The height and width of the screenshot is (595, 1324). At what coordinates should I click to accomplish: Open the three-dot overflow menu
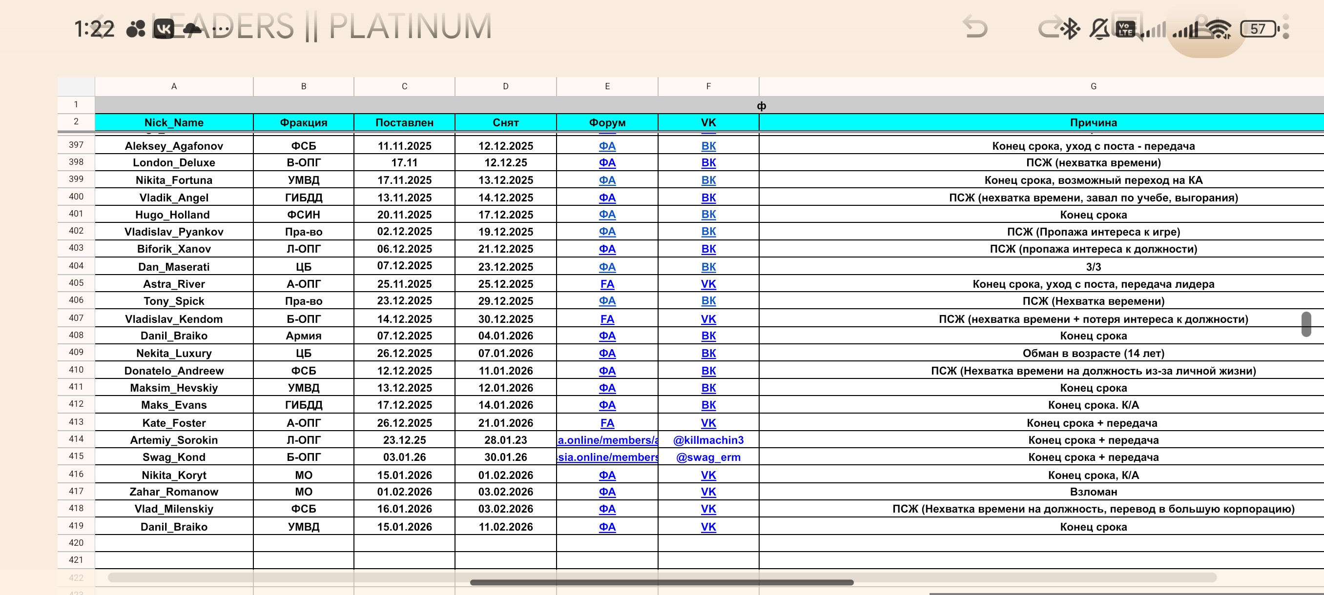(1285, 27)
